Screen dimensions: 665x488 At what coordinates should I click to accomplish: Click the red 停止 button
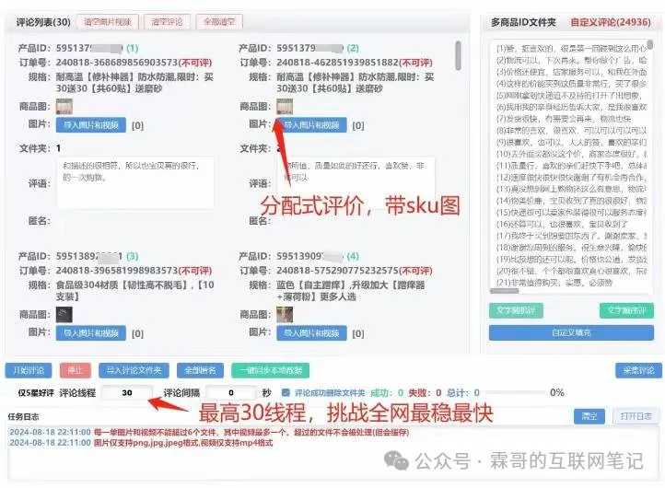(x=75, y=370)
